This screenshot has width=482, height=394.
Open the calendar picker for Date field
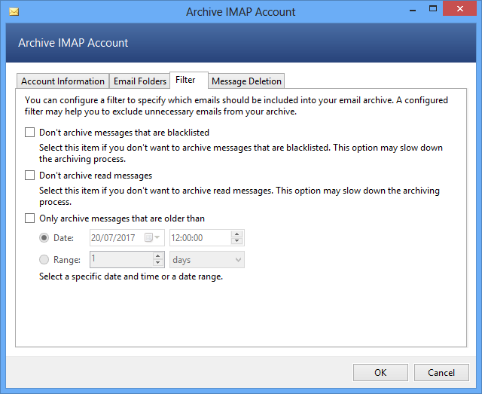click(151, 238)
